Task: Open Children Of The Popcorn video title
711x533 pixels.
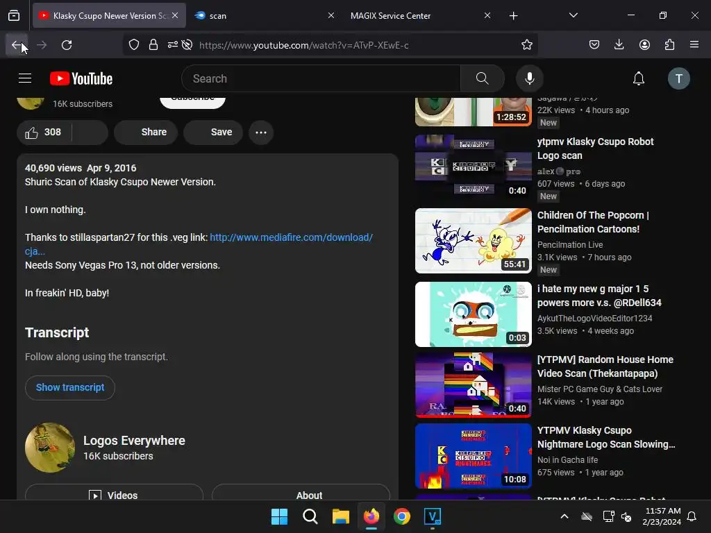Action: pyautogui.click(x=593, y=222)
